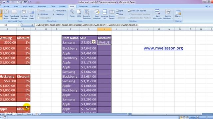Select the Item Name header cell
Image resolution: width=213 pixels, height=119 pixels.
tap(71, 38)
